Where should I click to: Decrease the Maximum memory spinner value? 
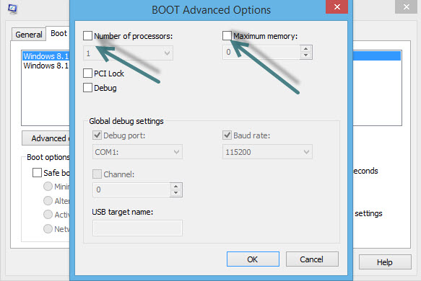[x=305, y=55]
